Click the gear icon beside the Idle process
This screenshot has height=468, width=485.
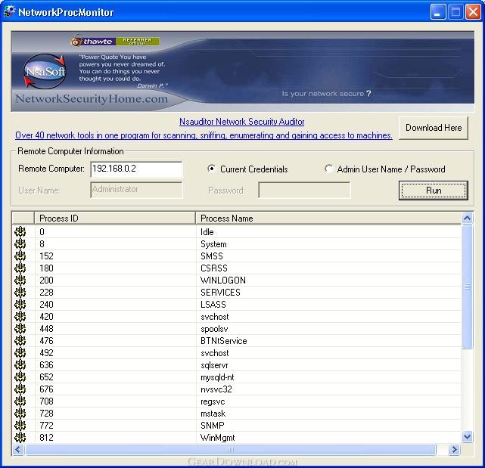click(20, 232)
